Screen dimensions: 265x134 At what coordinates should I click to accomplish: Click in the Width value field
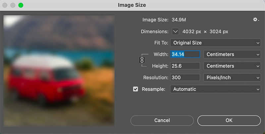[185, 54]
